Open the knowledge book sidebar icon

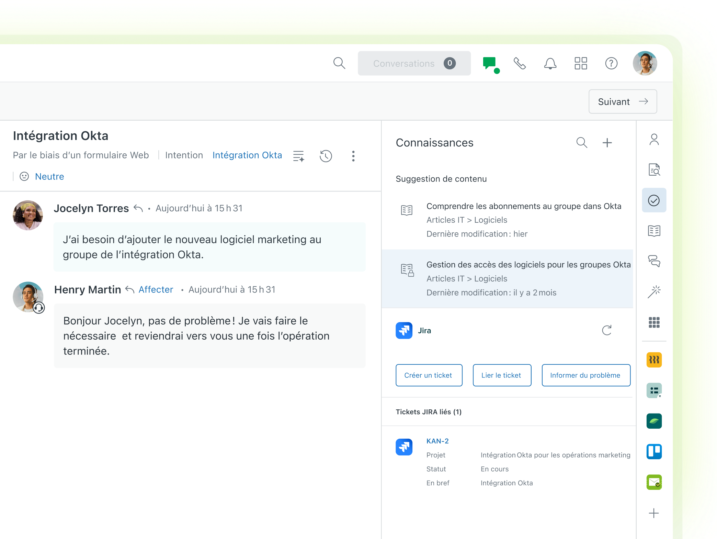pos(654,231)
